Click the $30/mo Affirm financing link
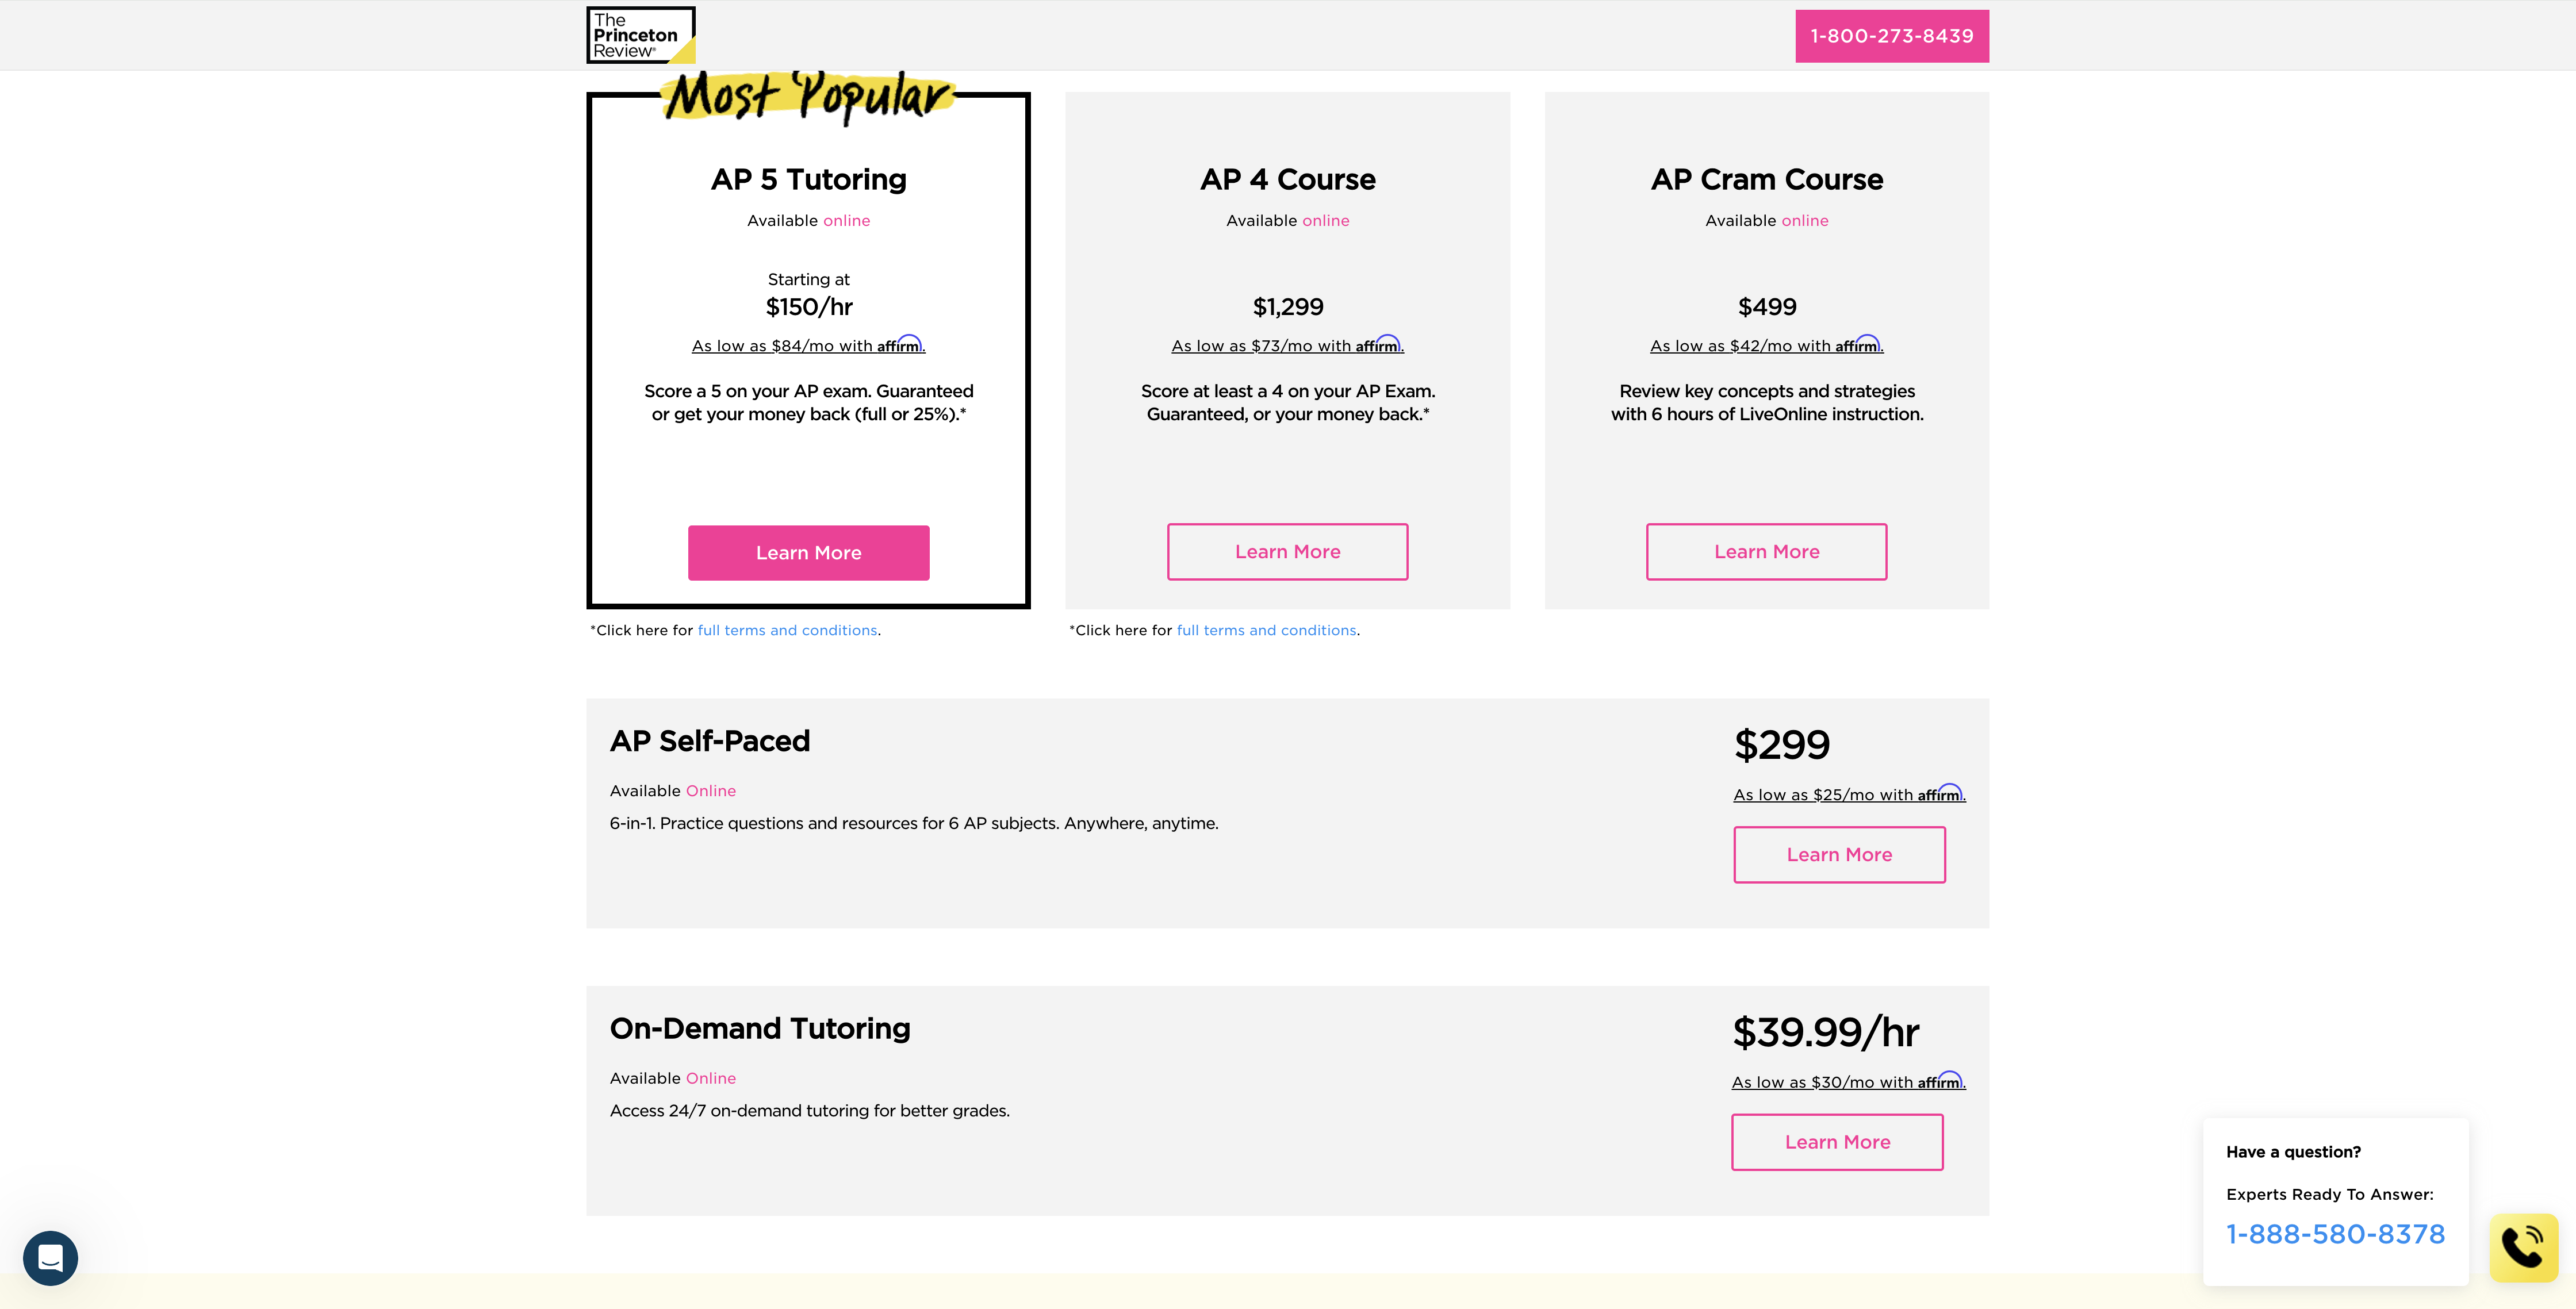Viewport: 2576px width, 1309px height. click(1848, 1082)
